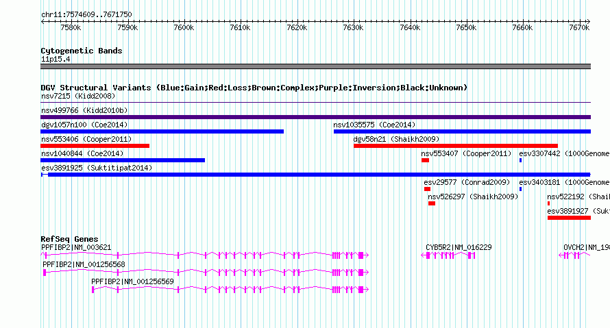Image resolution: width=610 pixels, height=328 pixels.
Task: Select the small esv29577 red loss mark
Action: (x=427, y=189)
